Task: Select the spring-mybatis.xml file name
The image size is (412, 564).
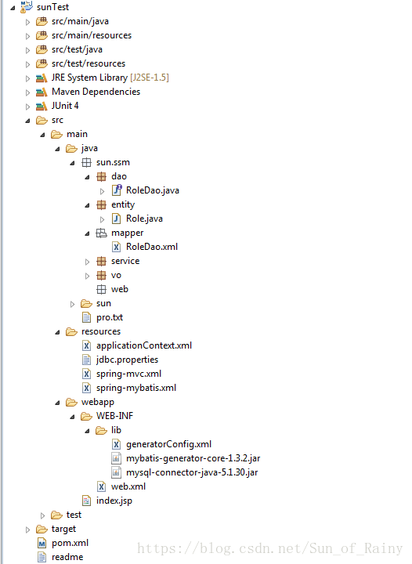Action: tap(136, 388)
